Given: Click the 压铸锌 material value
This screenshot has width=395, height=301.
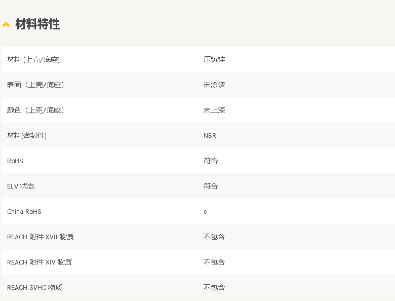Looking at the screenshot, I should pos(214,59).
